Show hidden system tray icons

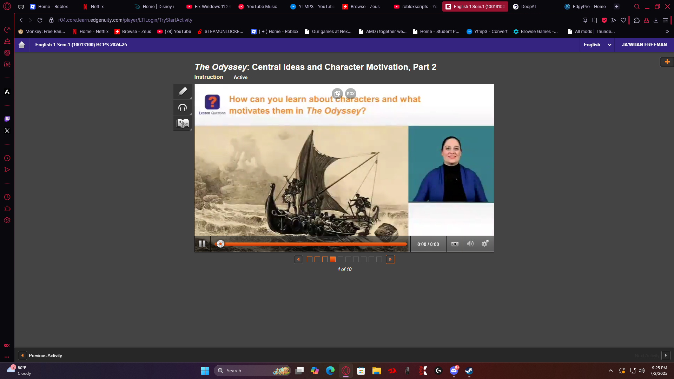click(611, 371)
